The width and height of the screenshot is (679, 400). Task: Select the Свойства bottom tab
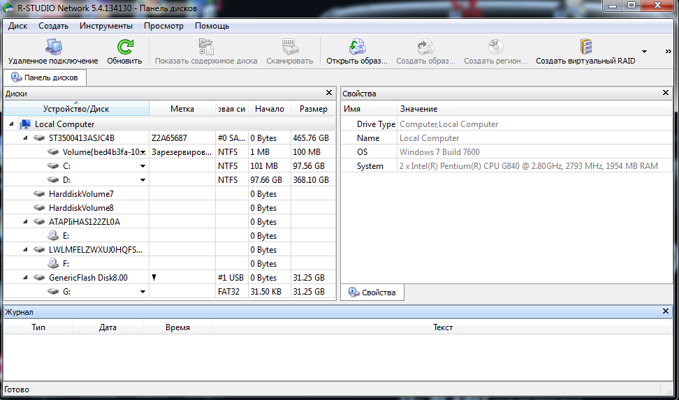[x=373, y=292]
